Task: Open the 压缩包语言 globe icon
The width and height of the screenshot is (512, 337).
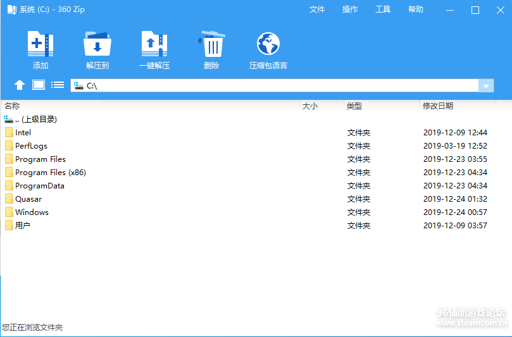Action: pos(268,44)
